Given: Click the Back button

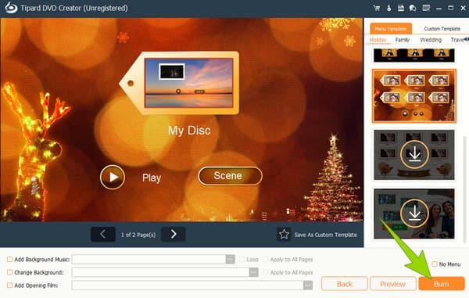Looking at the screenshot, I should tap(345, 284).
